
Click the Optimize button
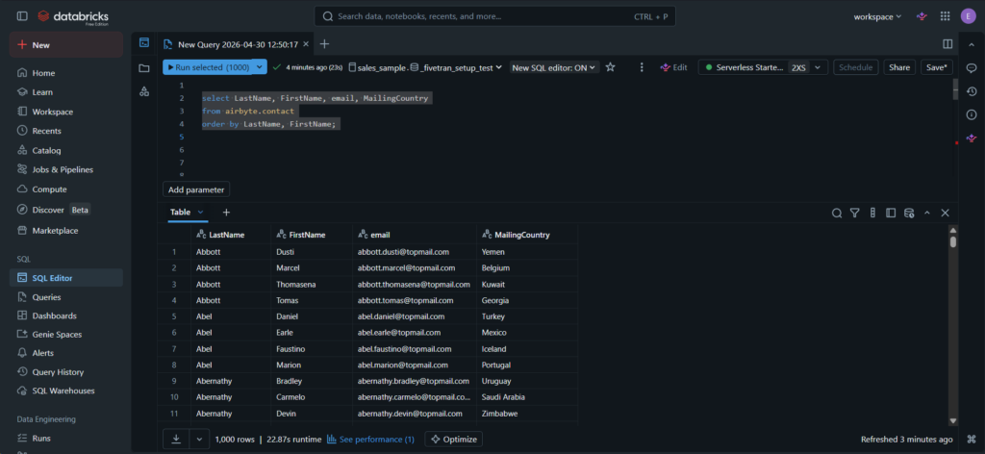point(454,439)
